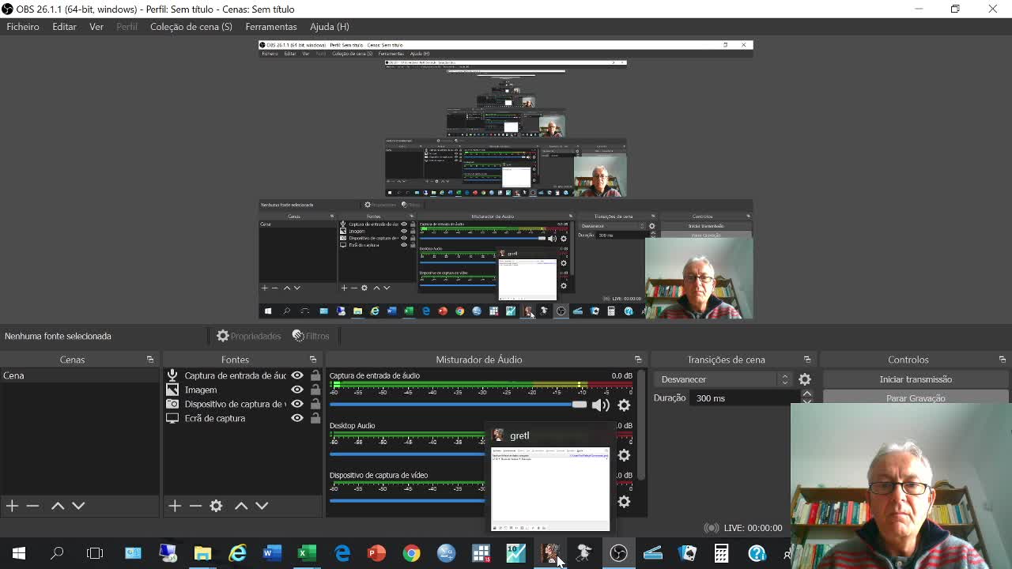The image size is (1012, 569).
Task: Undock the Cenas panel
Action: [149, 360]
